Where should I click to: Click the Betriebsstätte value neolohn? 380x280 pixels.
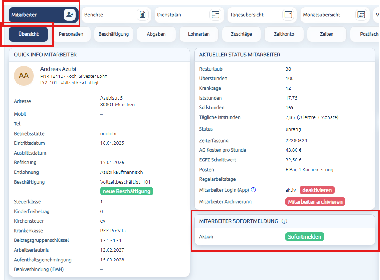tap(109, 133)
